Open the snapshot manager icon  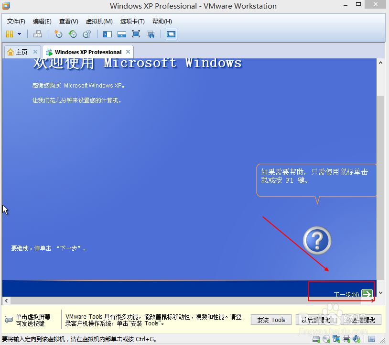(87, 34)
